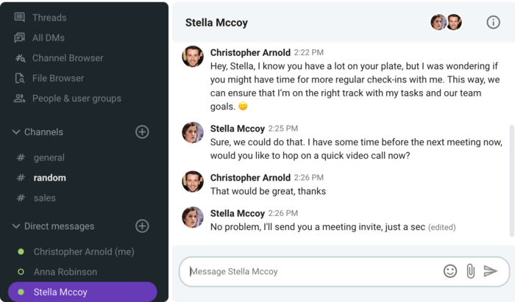Click the plus icon next to Direct messages

142,226
